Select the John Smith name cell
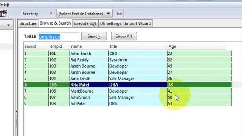The width and height of the screenshot is (242, 136). point(89,54)
